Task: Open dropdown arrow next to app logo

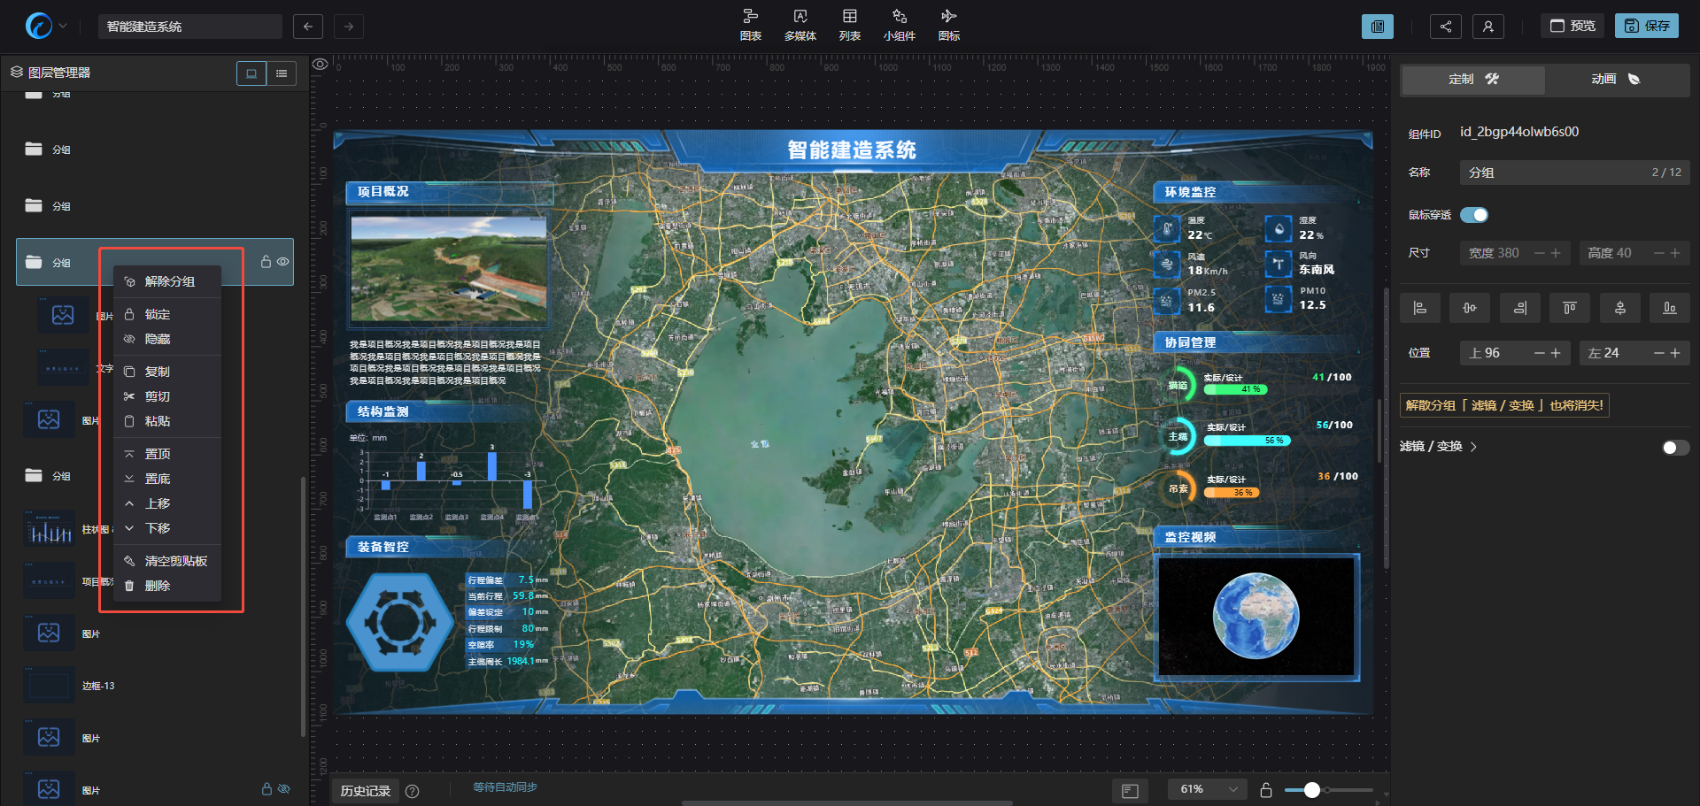Action: click(x=63, y=27)
